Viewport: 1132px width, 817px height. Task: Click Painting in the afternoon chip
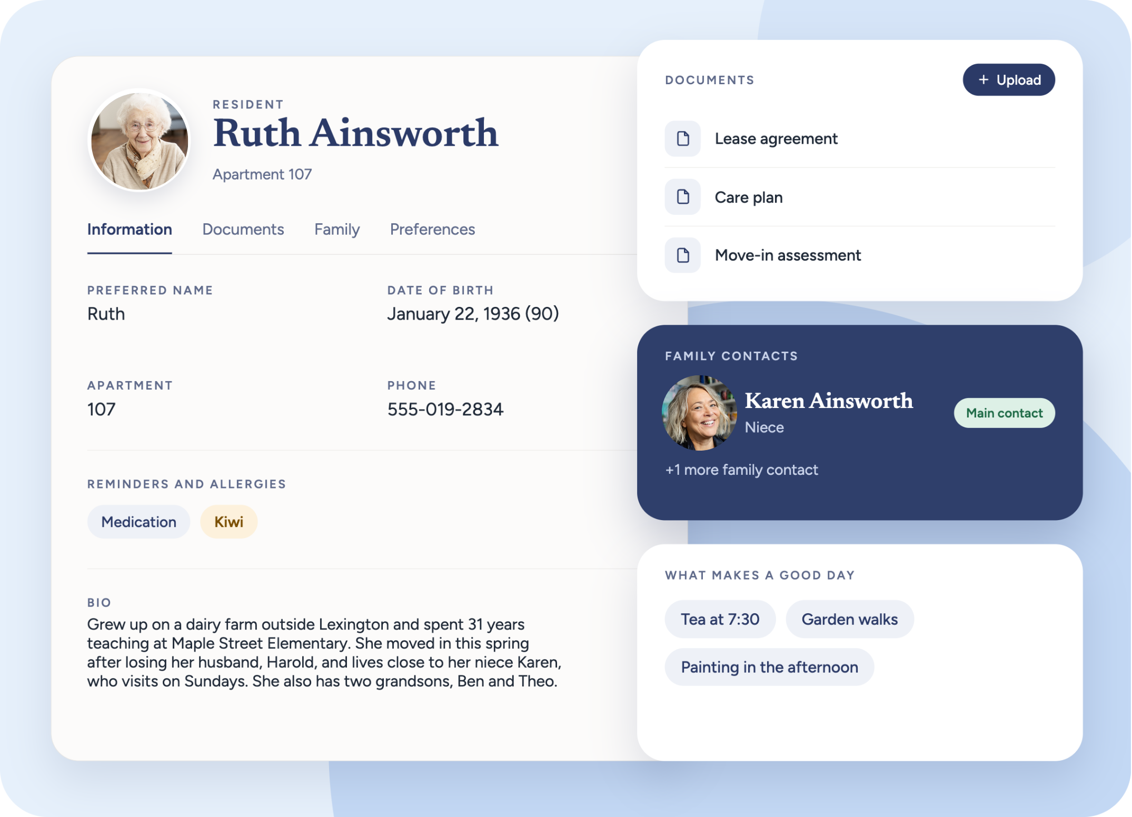pos(770,667)
